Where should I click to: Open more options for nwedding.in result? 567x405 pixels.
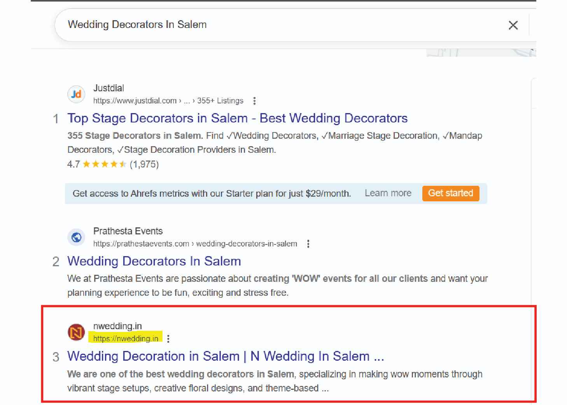[168, 339]
